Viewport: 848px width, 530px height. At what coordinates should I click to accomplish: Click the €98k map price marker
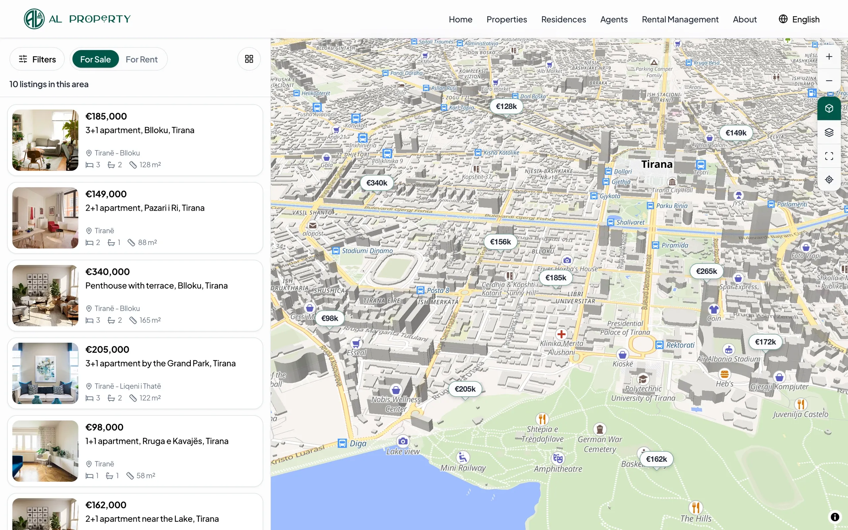pos(330,318)
